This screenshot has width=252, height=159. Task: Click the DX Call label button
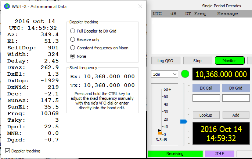pyautogui.click(x=206, y=88)
